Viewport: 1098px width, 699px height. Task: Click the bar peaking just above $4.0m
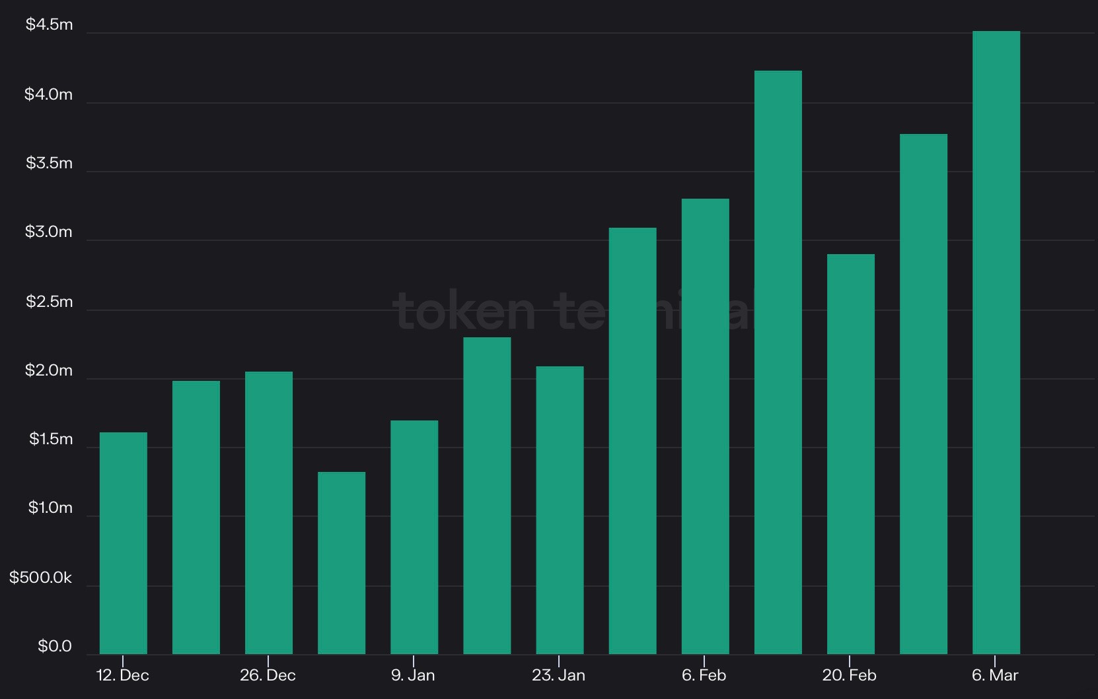coord(778,362)
